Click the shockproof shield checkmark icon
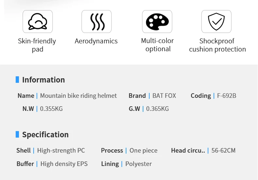This screenshot has height=180, width=258. (217, 22)
